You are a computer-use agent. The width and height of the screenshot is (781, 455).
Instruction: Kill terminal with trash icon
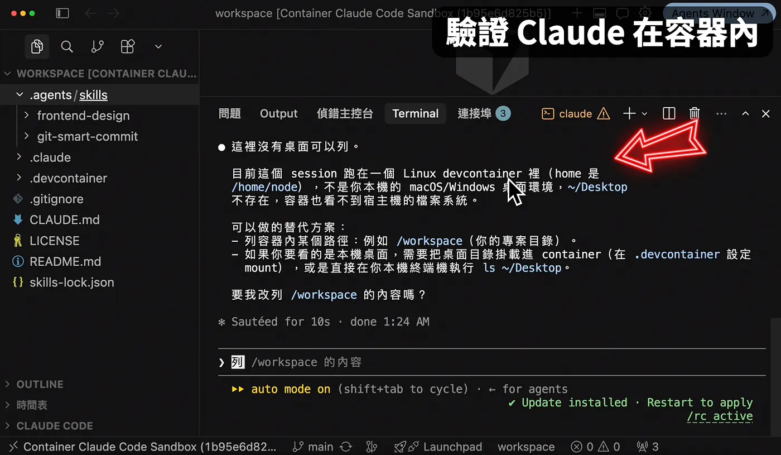click(x=695, y=113)
